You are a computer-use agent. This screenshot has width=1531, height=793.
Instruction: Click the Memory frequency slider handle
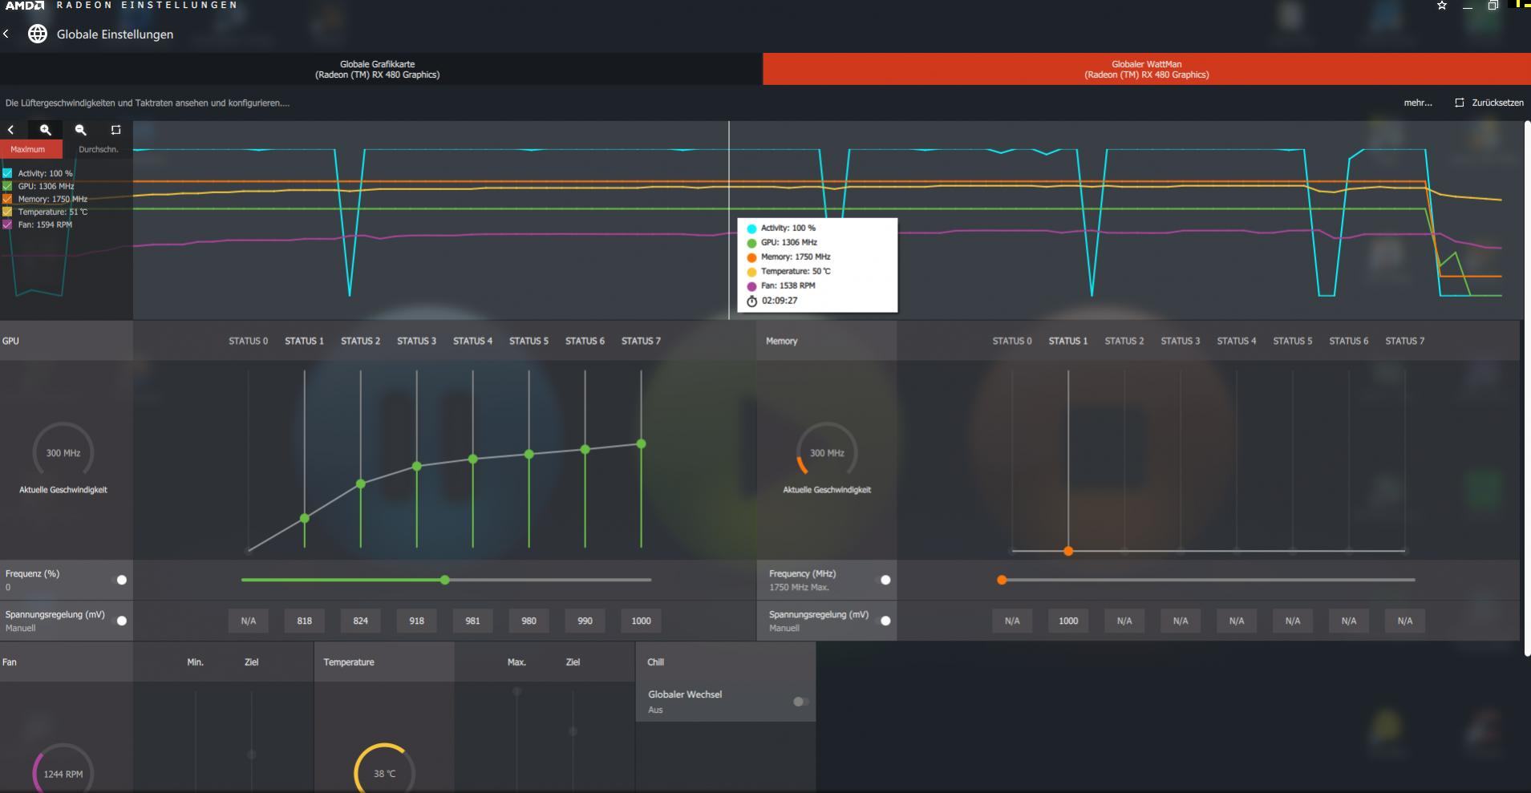(1002, 580)
